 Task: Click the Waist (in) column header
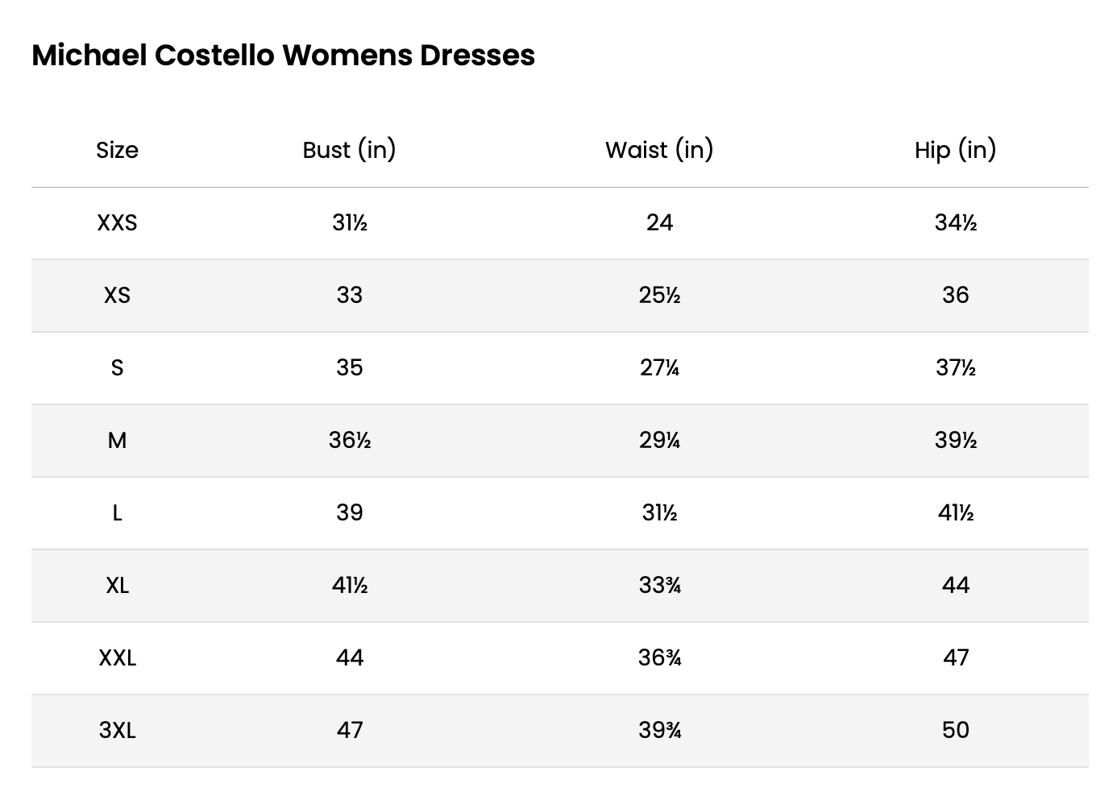[659, 150]
